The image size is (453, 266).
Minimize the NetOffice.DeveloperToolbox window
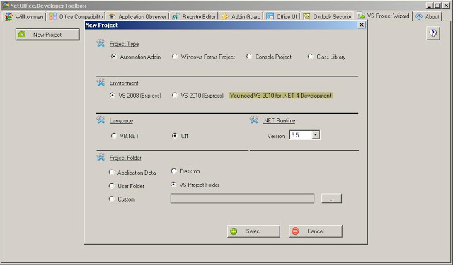click(430, 6)
